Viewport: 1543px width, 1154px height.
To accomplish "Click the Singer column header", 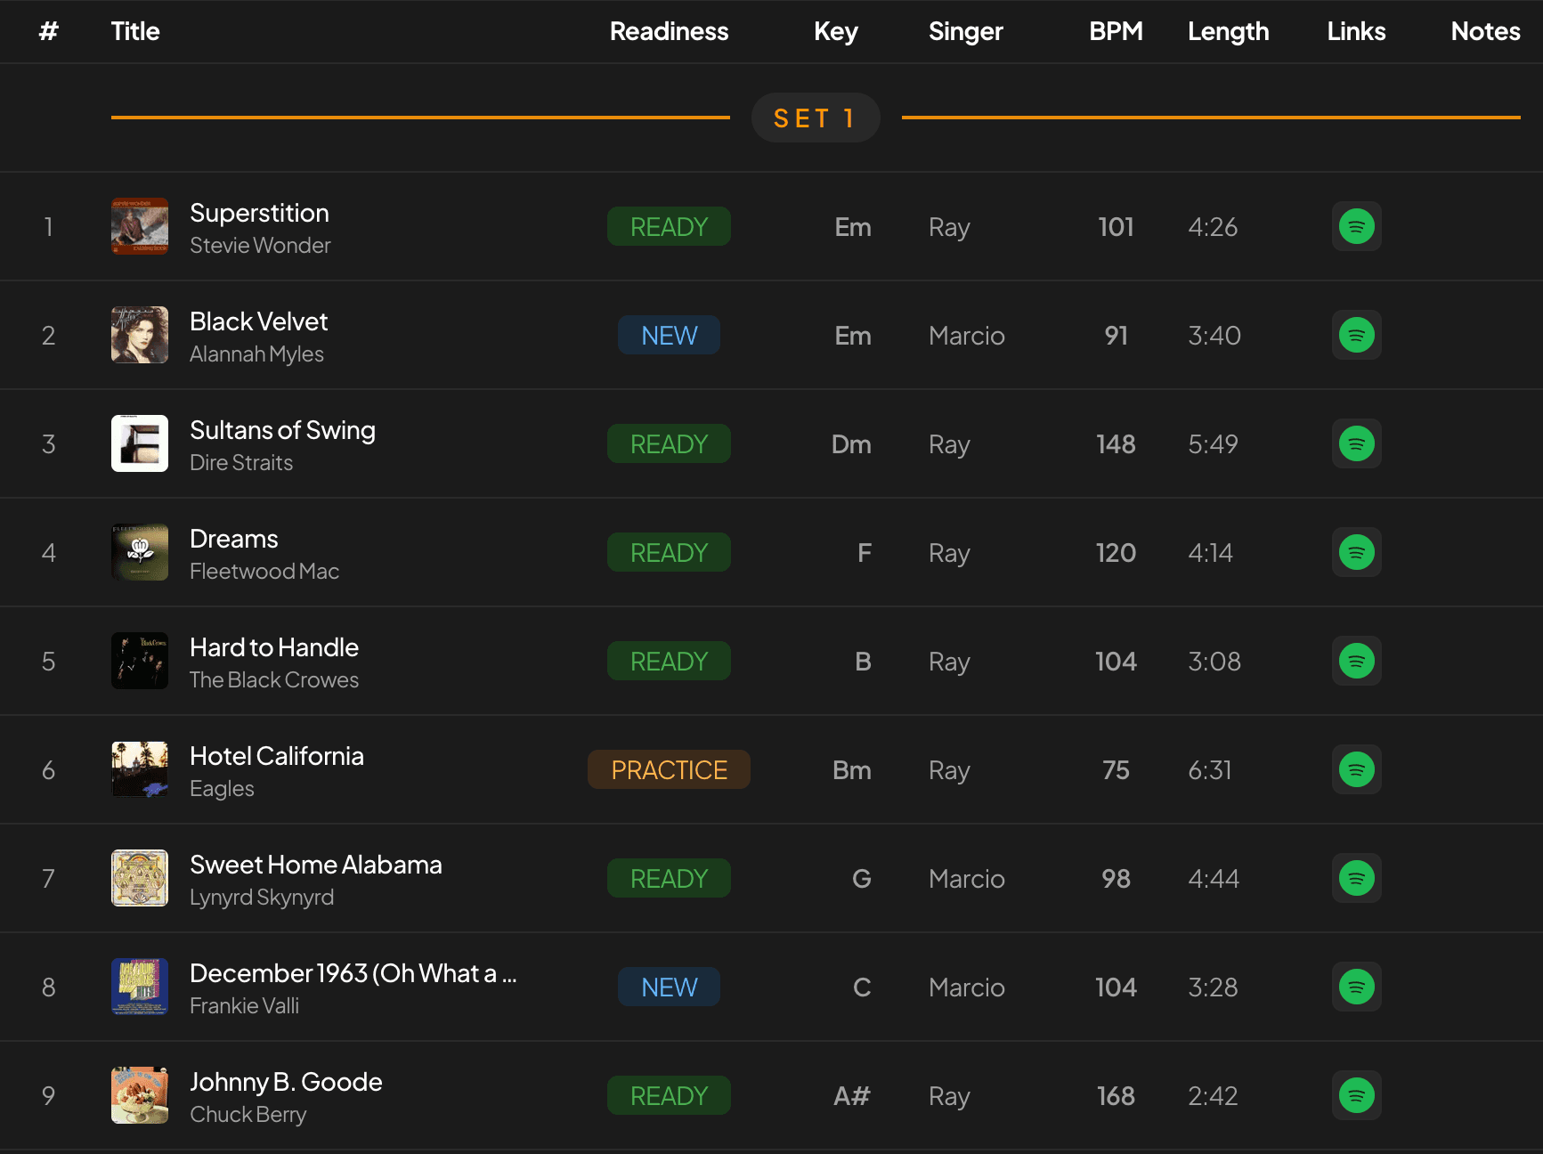I will tap(965, 31).
